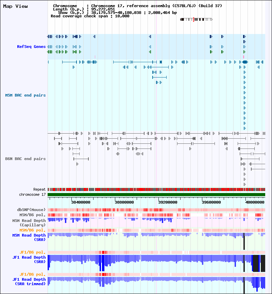Click the red region box on the ideogram
Image resolution: width=272 pixels, height=294 pixels.
pyautogui.click(x=193, y=19)
